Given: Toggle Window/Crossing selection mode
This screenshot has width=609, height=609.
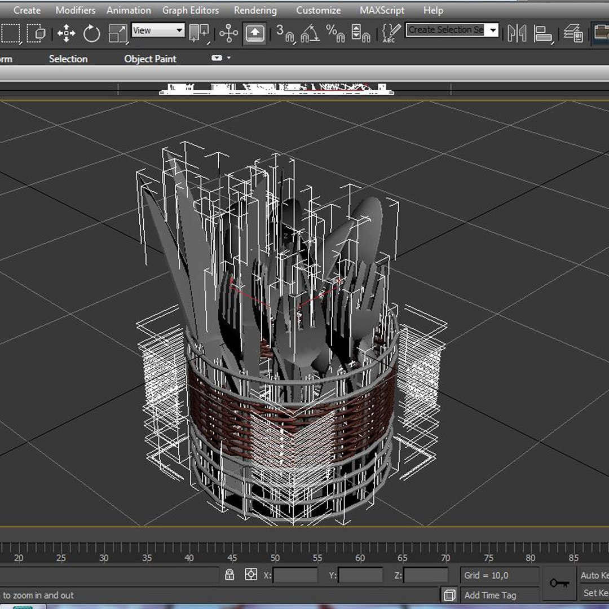Looking at the screenshot, I should 36,33.
